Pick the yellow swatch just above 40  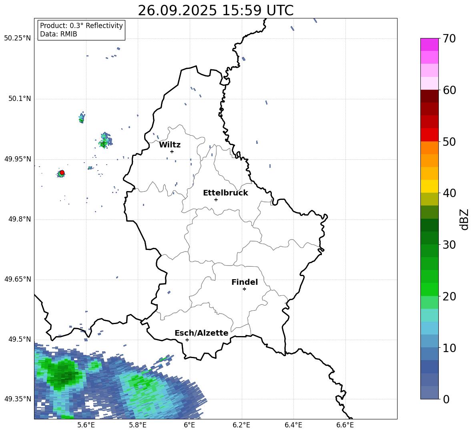click(x=429, y=186)
